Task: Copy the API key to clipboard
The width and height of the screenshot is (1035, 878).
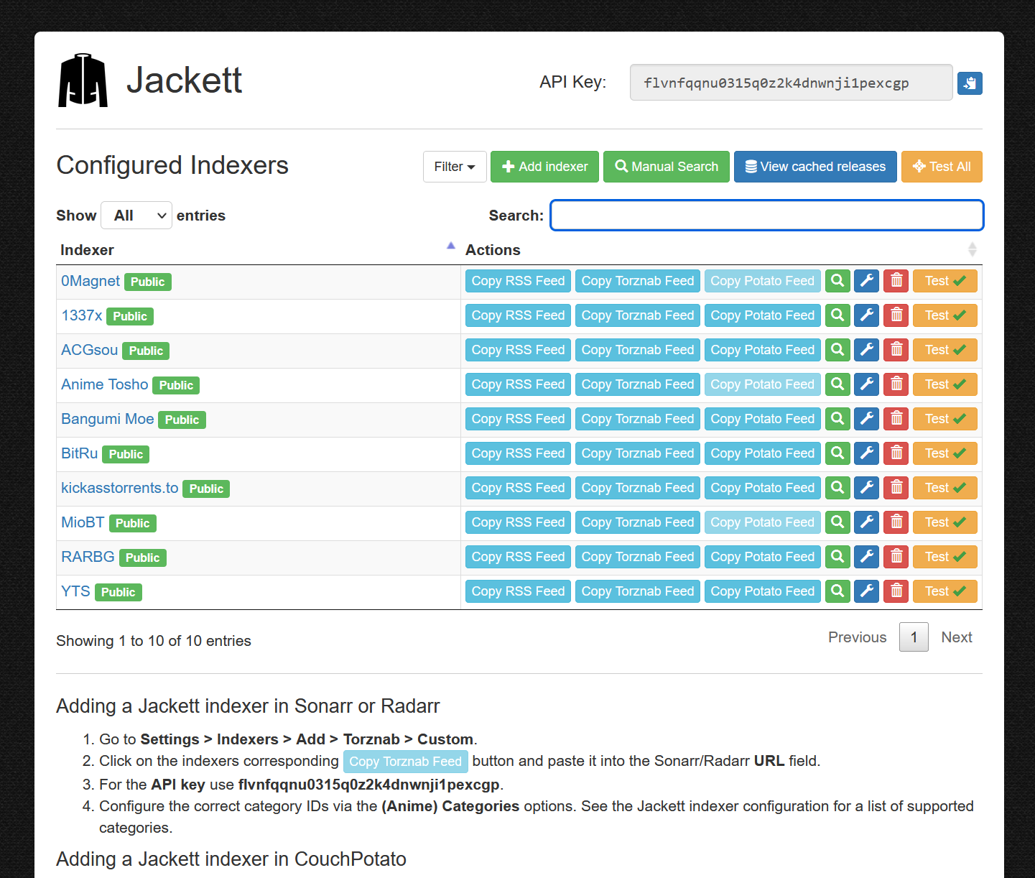Action: pos(970,83)
